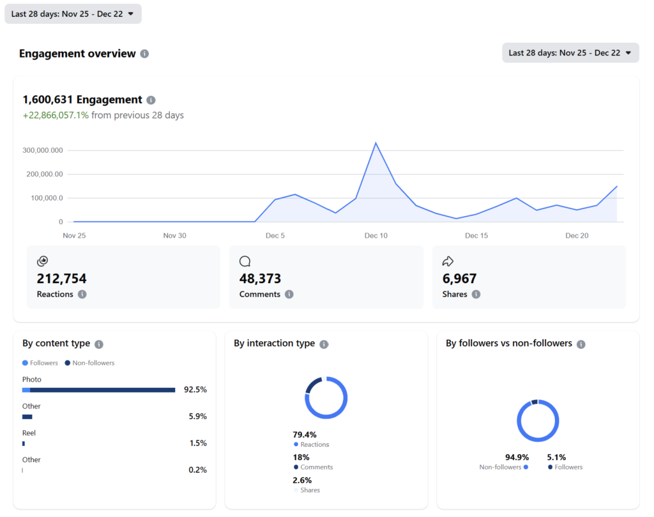Click info icon beside Engagement overview

click(x=145, y=54)
